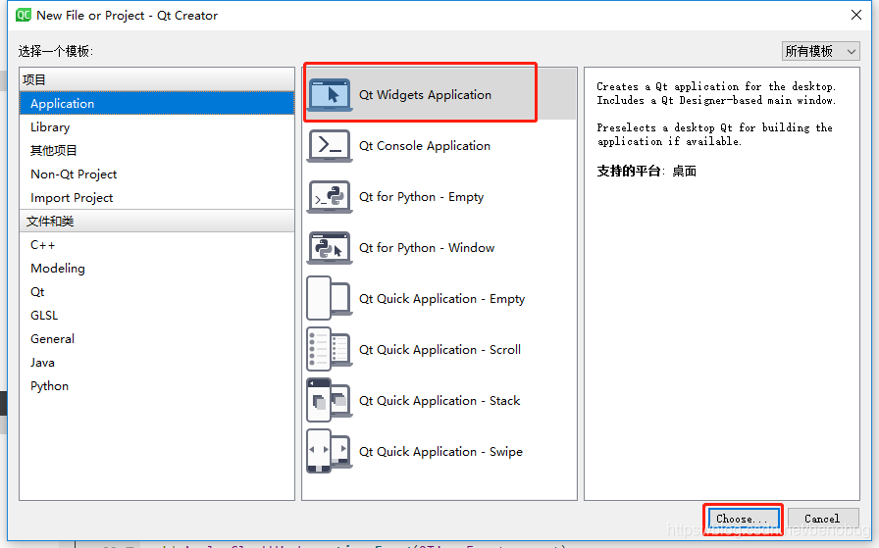Select the Import Project category
Viewport: 879px width, 548px height.
pos(157,198)
